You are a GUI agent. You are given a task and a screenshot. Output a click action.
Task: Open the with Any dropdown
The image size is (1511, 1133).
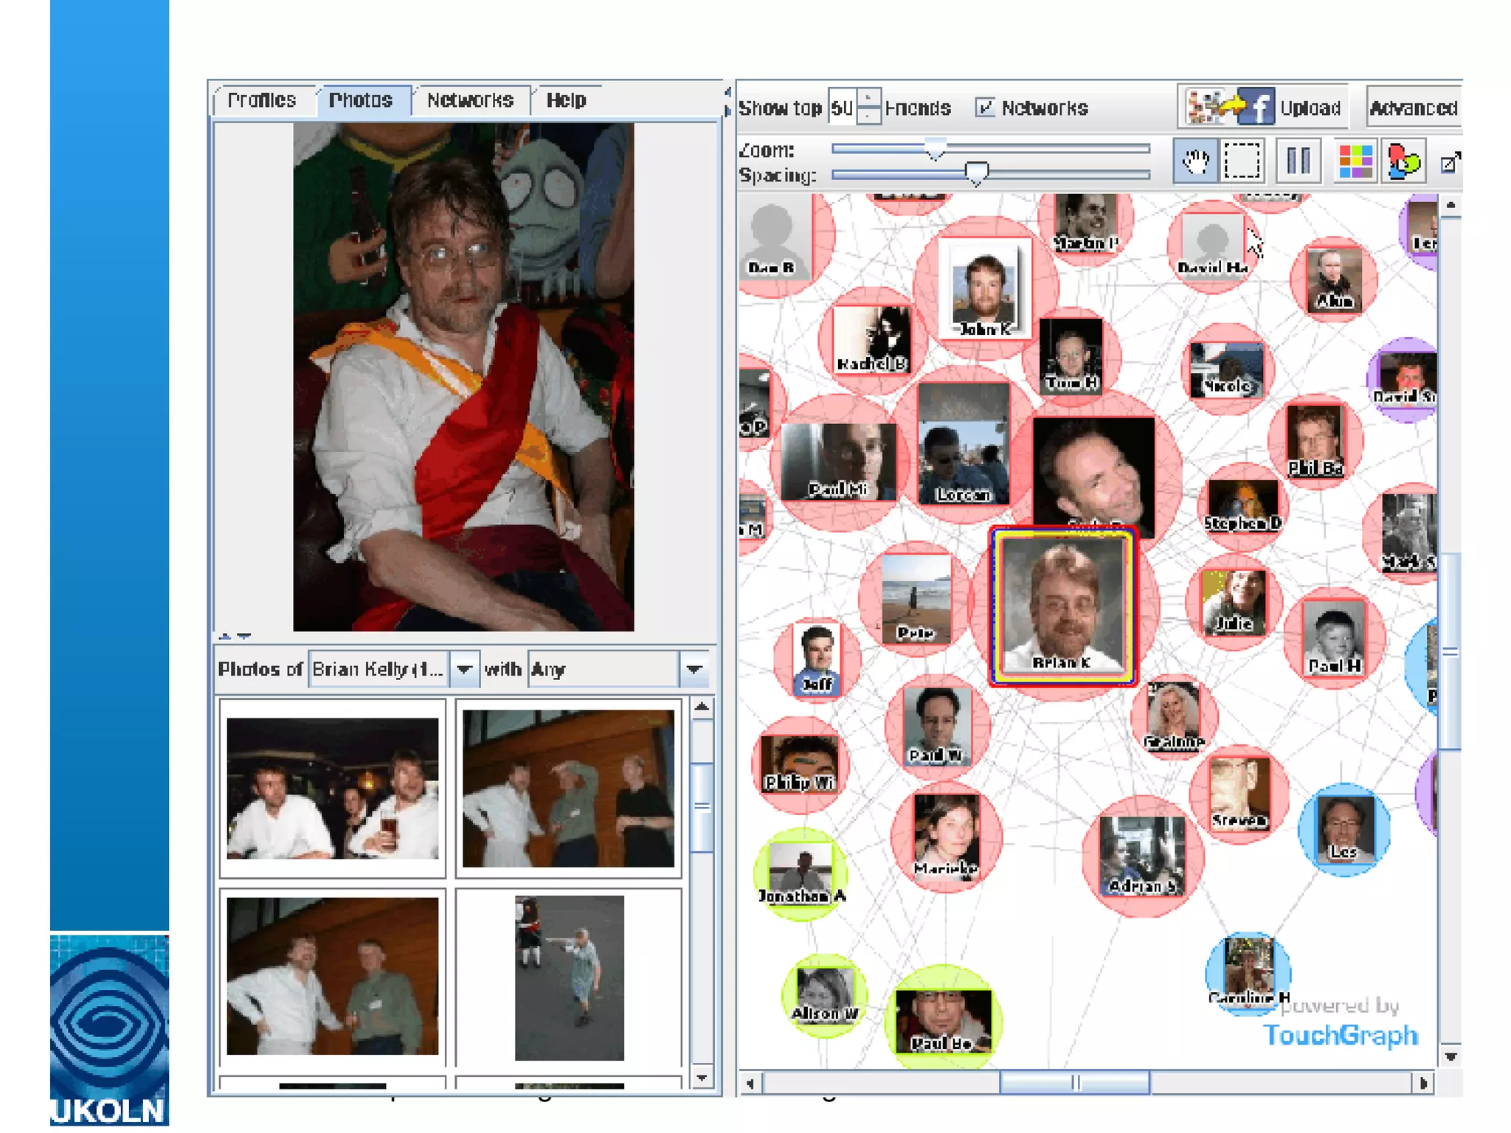pos(694,669)
